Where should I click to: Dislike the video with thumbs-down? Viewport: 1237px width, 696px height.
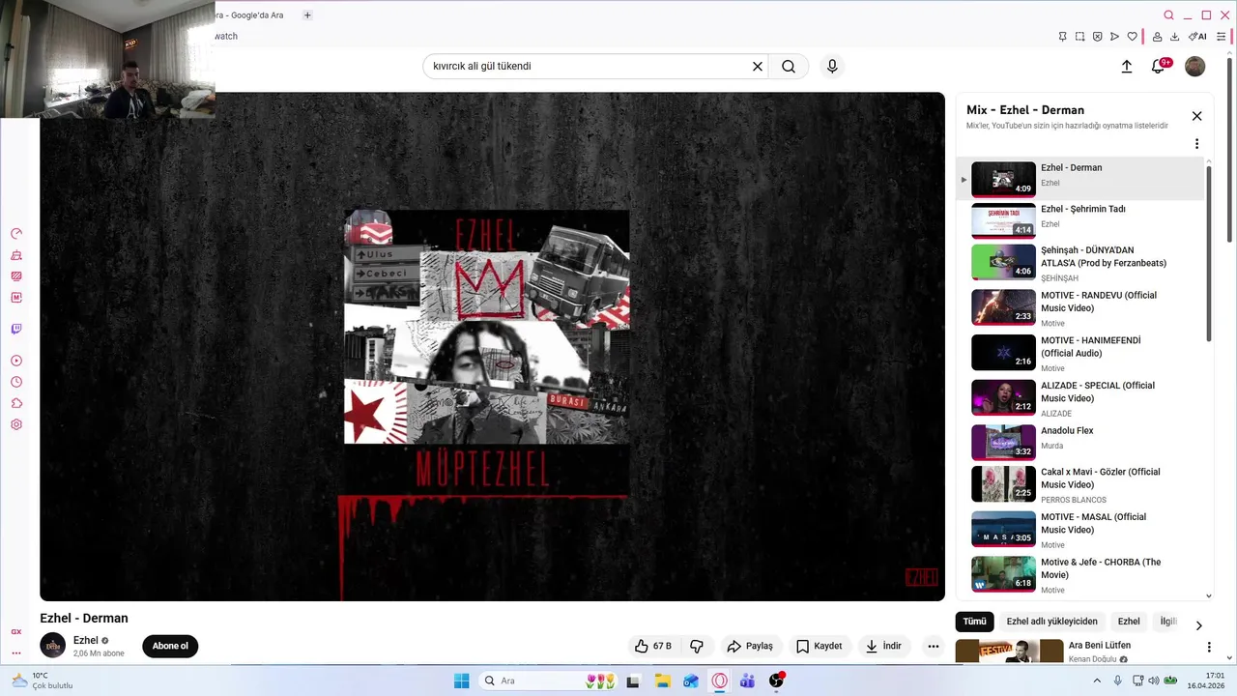[697, 646]
